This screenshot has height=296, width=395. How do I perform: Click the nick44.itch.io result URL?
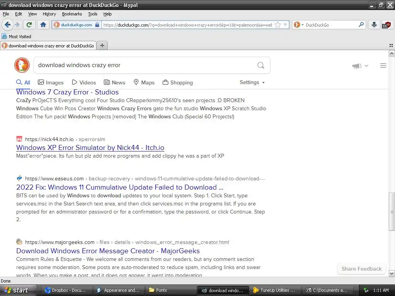point(65,139)
